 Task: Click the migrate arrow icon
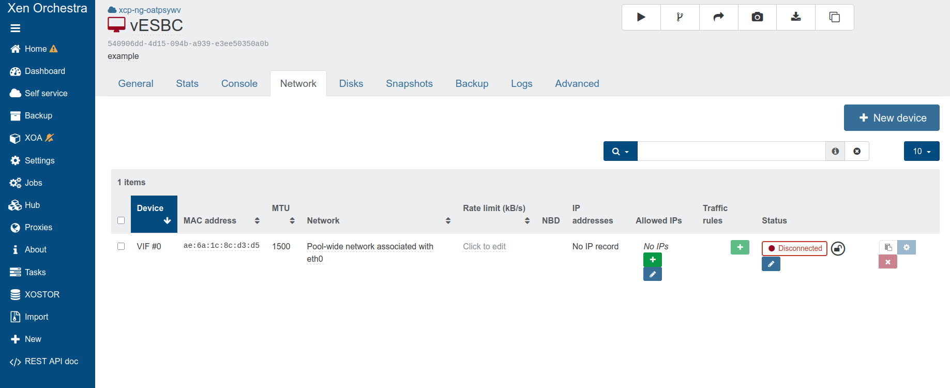coord(718,17)
